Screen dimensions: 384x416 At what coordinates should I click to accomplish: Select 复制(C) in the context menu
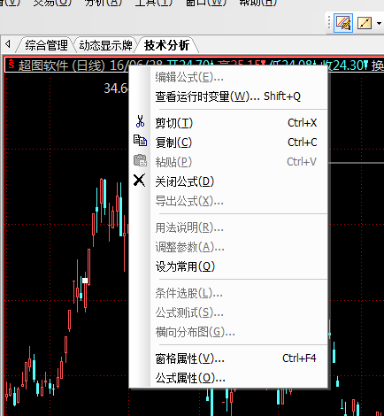(x=228, y=143)
